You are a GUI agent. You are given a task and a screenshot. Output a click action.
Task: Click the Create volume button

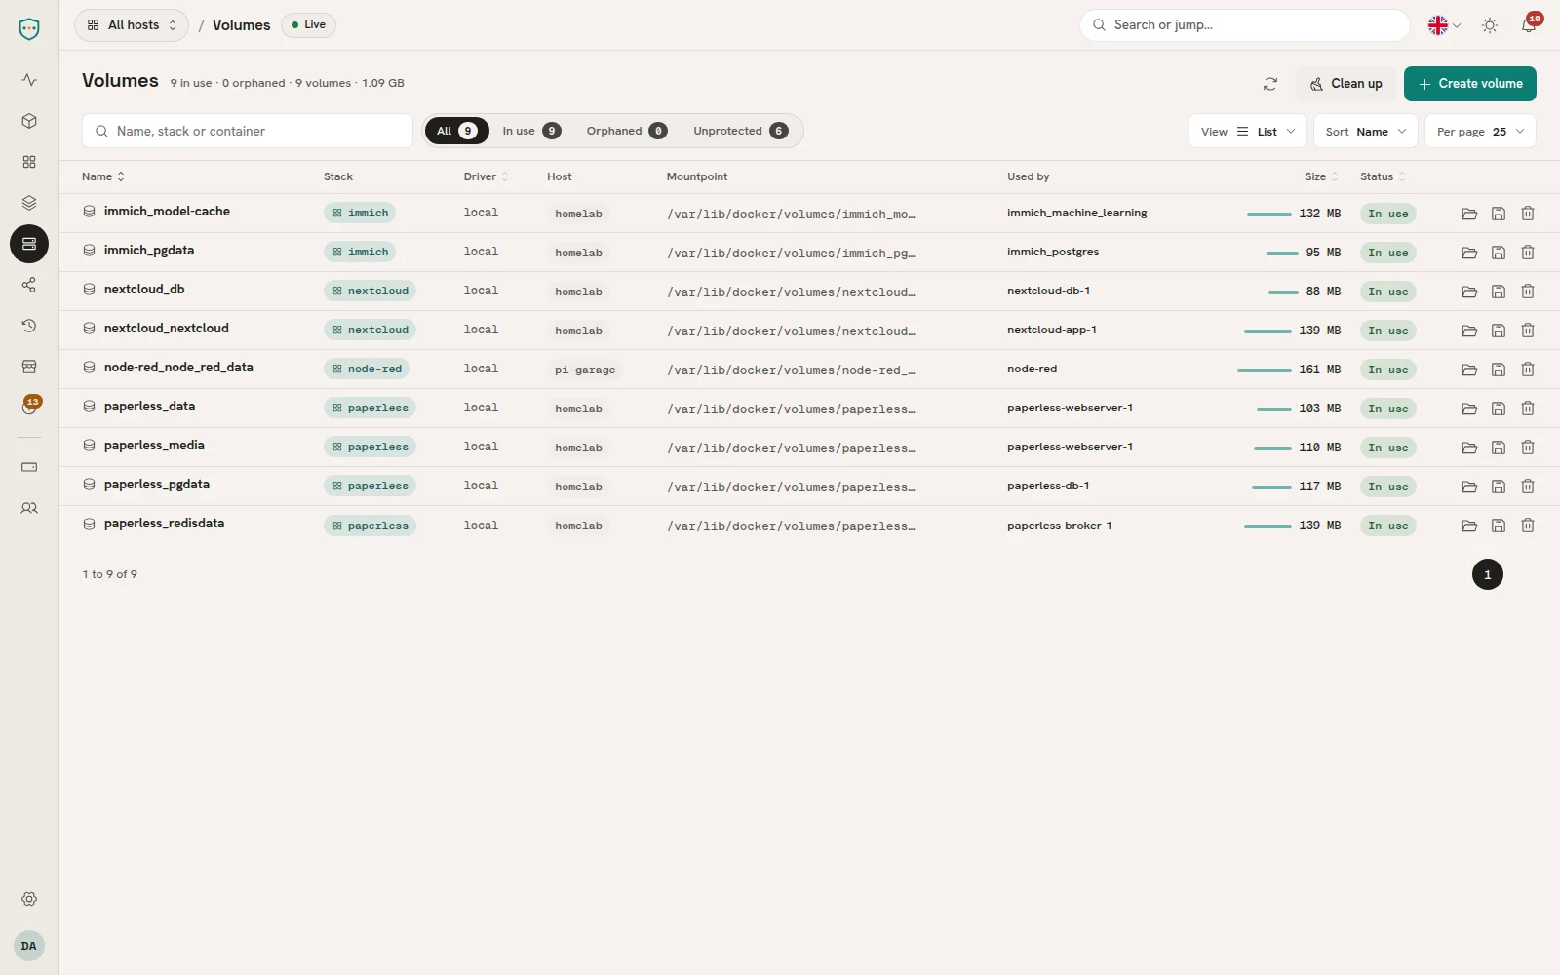1470,84
